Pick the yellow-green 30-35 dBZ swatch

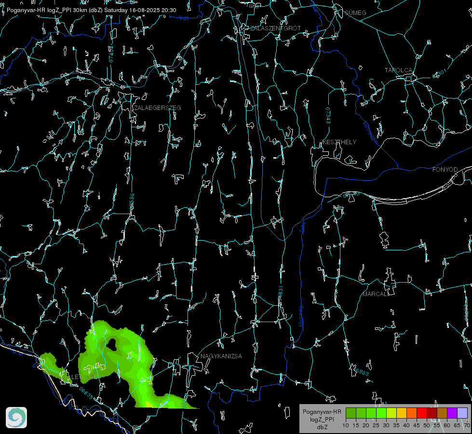(391, 413)
